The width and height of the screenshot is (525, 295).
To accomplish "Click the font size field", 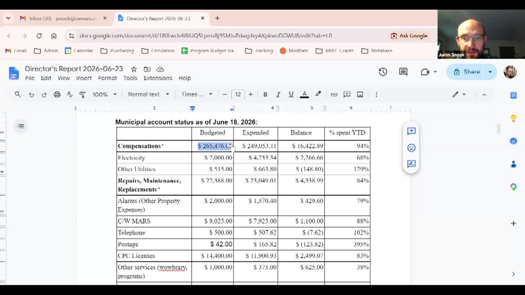I will coord(238,94).
